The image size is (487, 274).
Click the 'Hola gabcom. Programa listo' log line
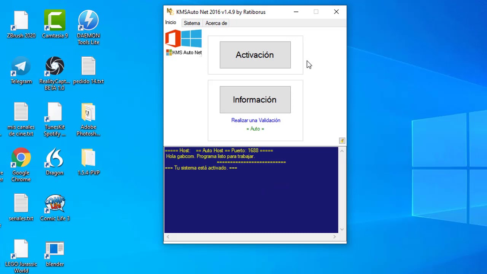point(210,156)
